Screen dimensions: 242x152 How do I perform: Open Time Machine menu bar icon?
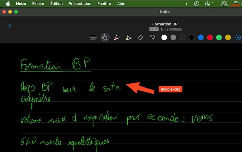197,4
